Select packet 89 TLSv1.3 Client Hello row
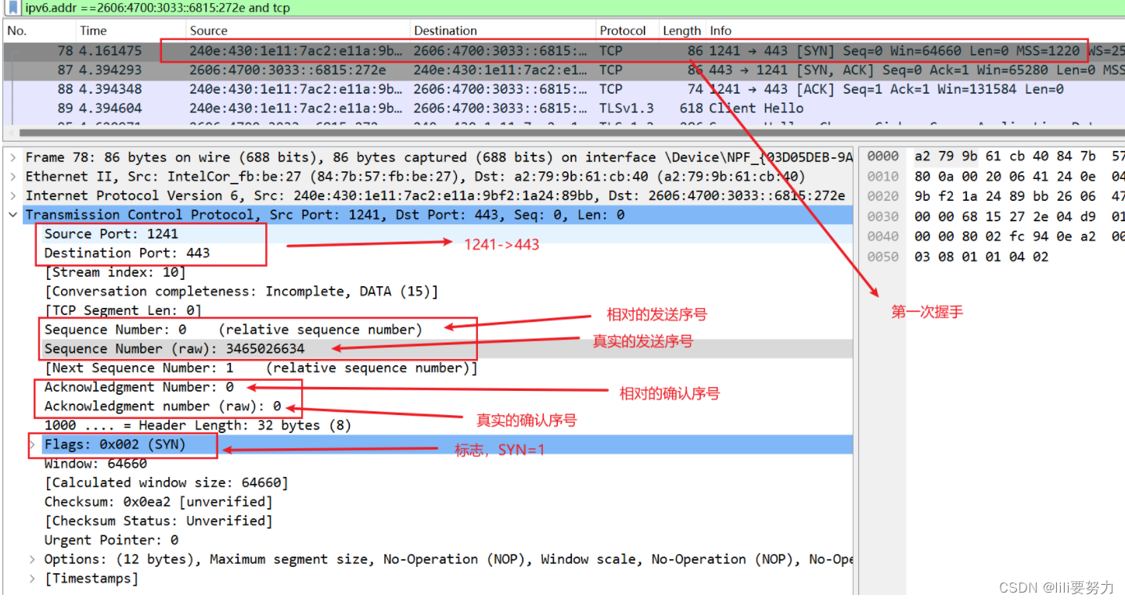The height and width of the screenshot is (602, 1125). (x=563, y=108)
